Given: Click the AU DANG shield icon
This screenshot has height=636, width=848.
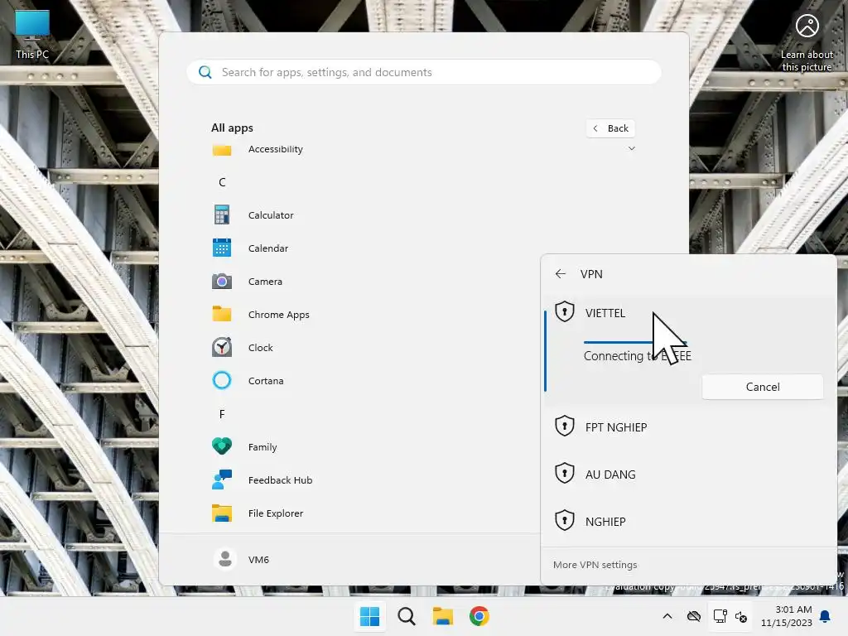Looking at the screenshot, I should (x=565, y=473).
